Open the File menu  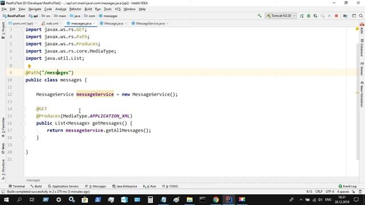(x=4, y=9)
